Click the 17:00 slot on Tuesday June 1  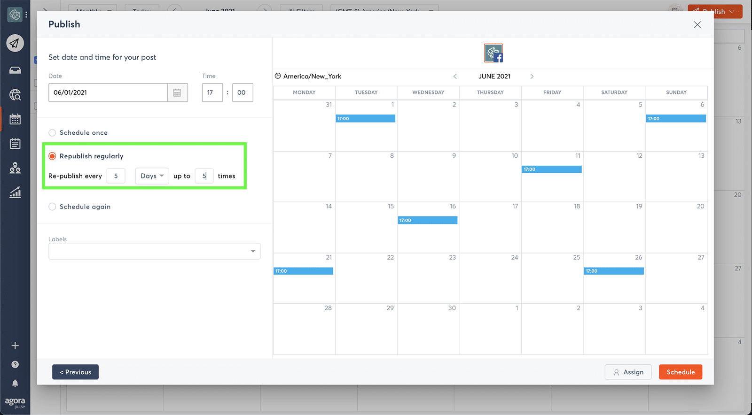pyautogui.click(x=365, y=119)
